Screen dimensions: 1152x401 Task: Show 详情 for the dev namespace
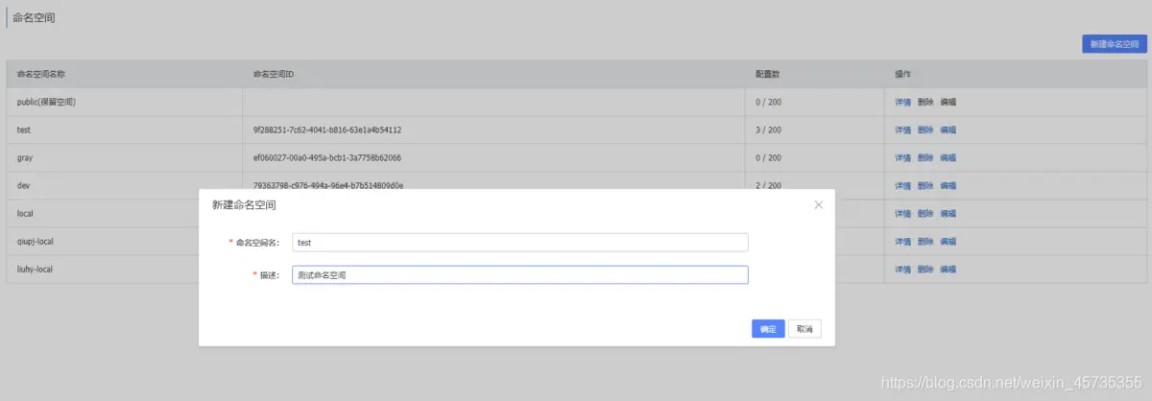[902, 185]
